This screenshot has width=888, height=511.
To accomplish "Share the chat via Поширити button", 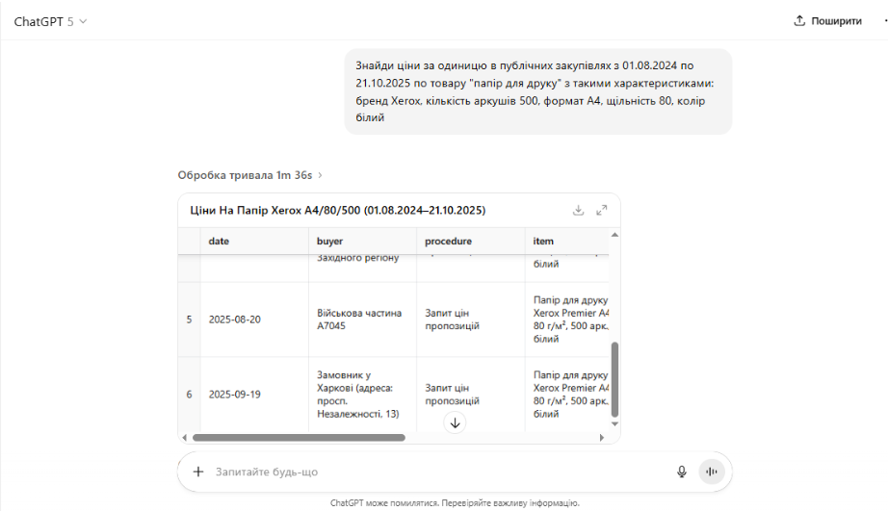I will (x=827, y=21).
